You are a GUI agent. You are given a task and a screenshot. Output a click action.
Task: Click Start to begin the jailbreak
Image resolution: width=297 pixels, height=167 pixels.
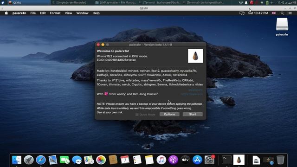click(193, 114)
